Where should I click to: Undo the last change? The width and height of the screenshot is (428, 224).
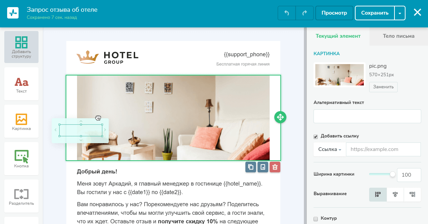click(x=287, y=13)
